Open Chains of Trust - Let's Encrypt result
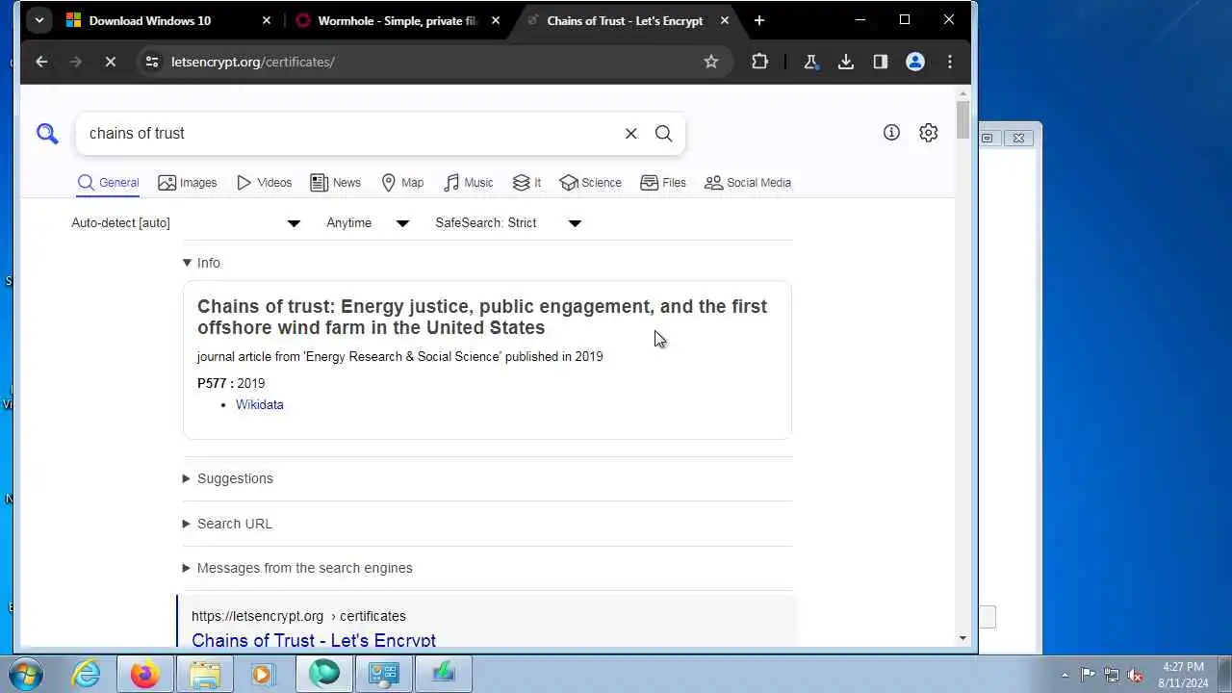 [314, 640]
